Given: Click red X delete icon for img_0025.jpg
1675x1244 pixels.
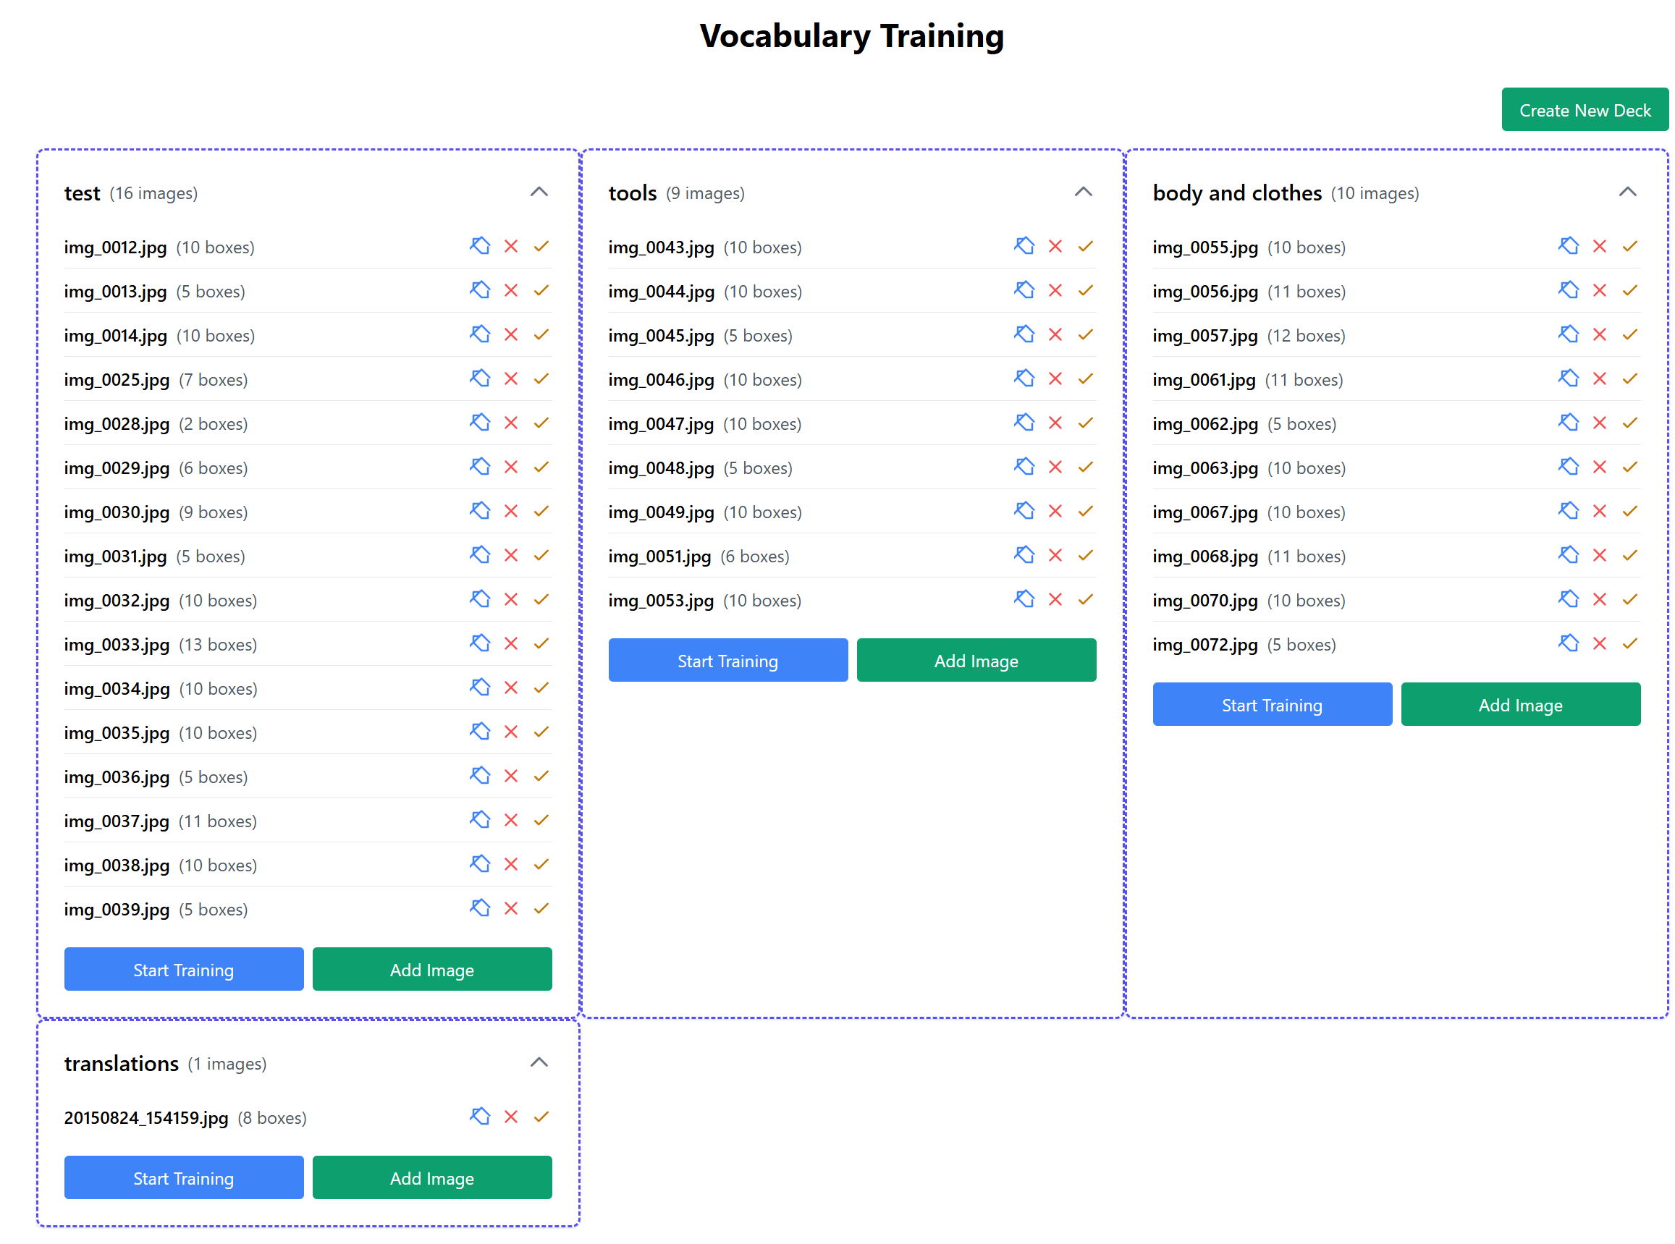Looking at the screenshot, I should (510, 378).
